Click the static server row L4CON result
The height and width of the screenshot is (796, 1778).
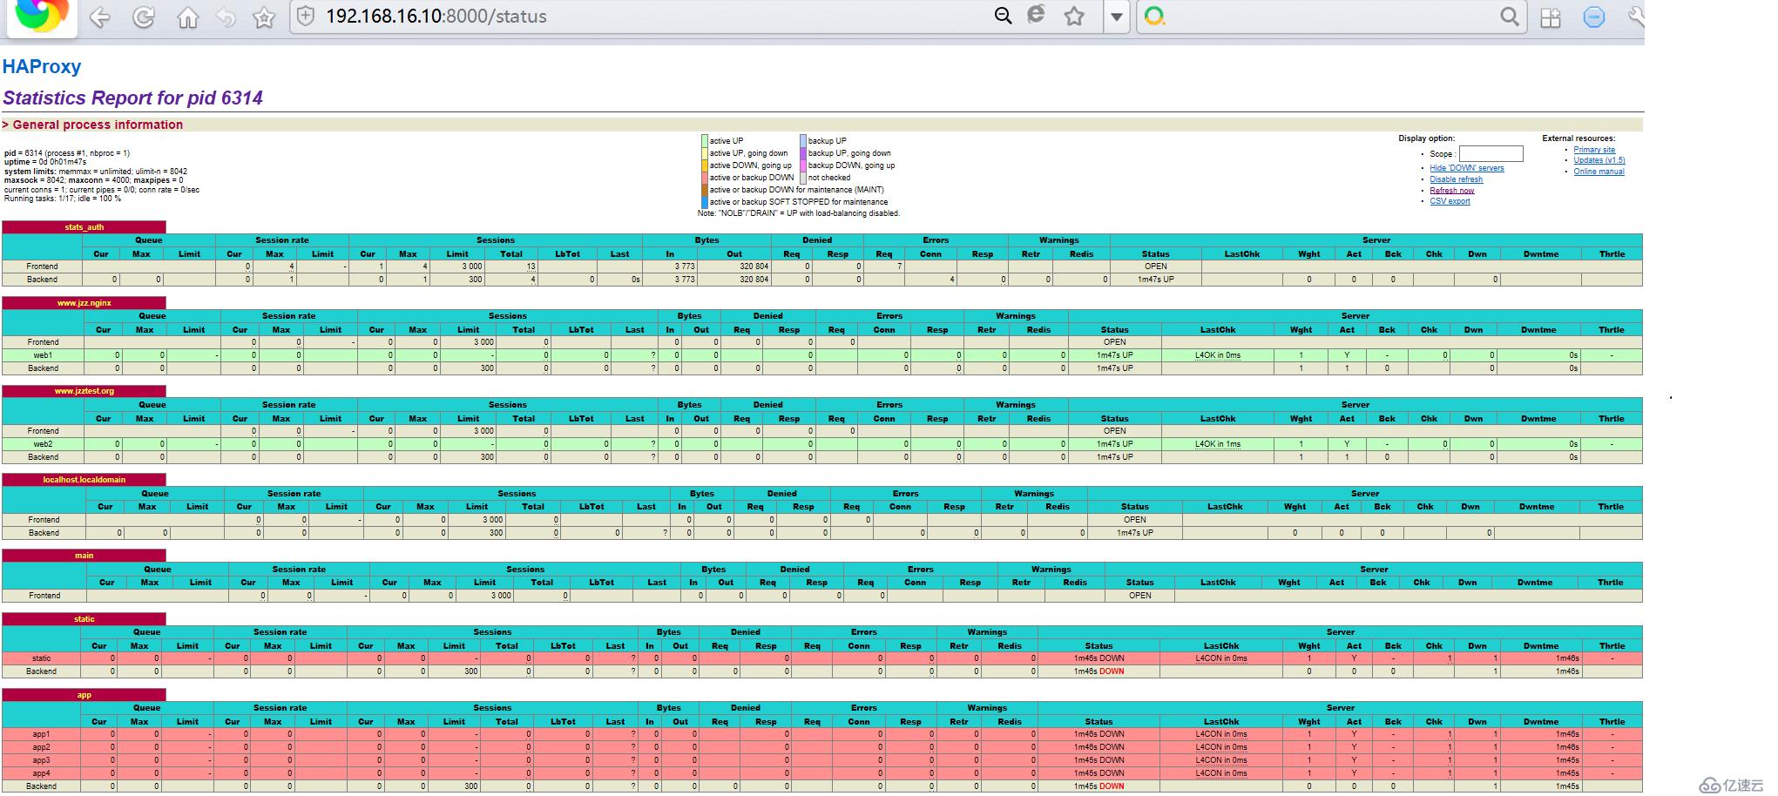point(1221,658)
